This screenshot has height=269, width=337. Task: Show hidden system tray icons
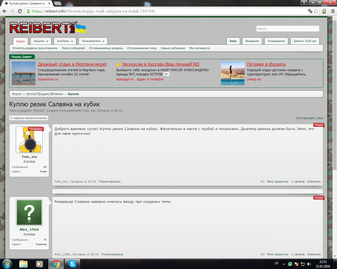coord(283,264)
